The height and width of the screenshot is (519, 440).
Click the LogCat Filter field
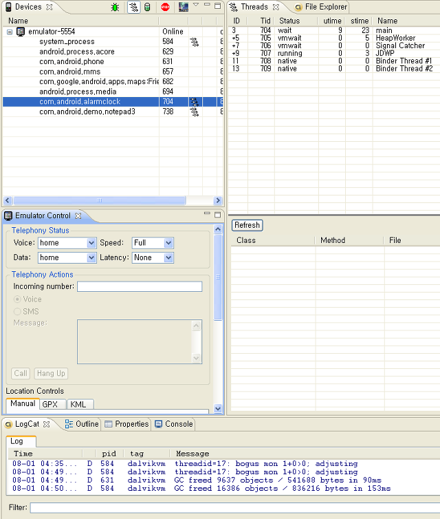[x=234, y=508]
